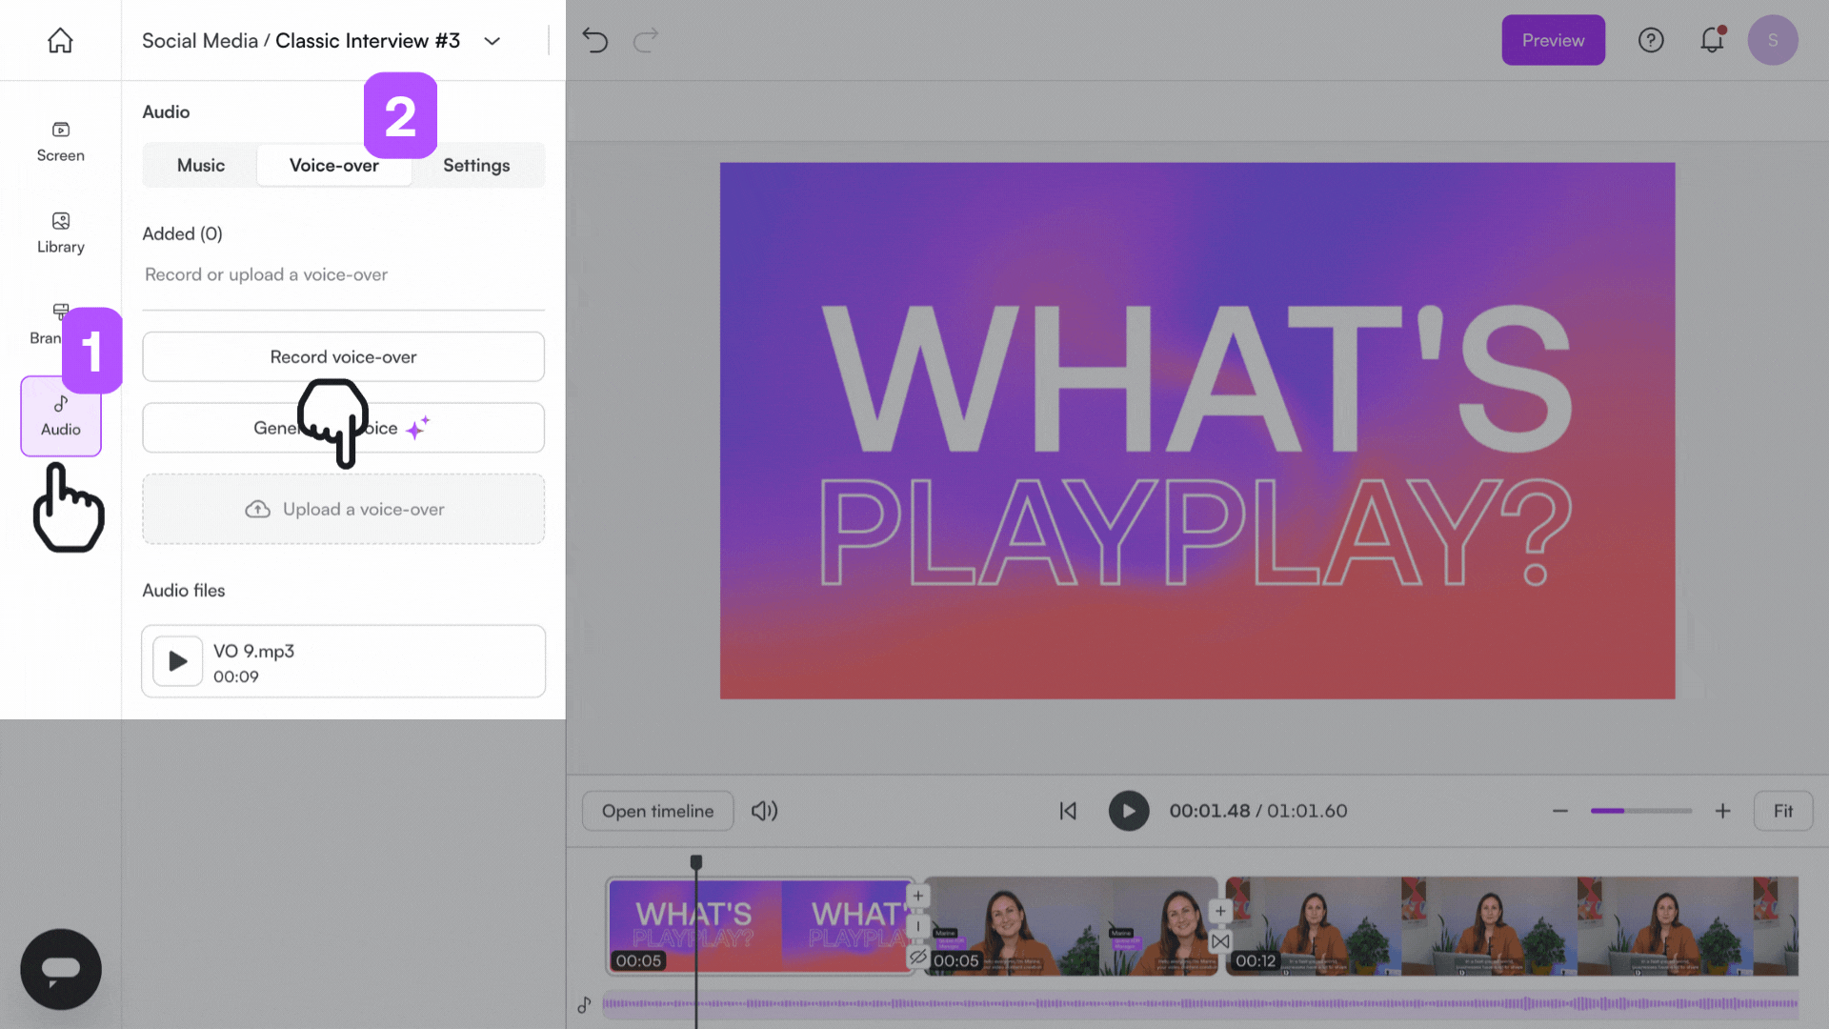Open the user avatar menu
Viewport: 1829px width, 1029px height.
click(x=1772, y=40)
